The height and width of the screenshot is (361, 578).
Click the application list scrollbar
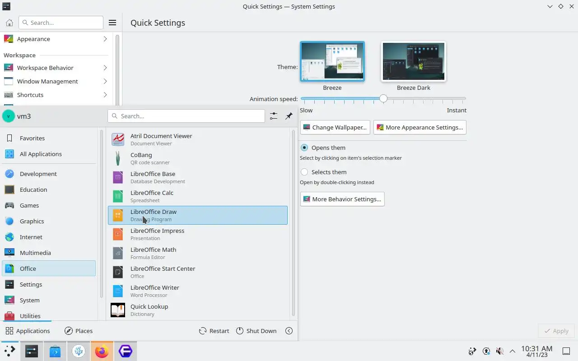(x=294, y=223)
